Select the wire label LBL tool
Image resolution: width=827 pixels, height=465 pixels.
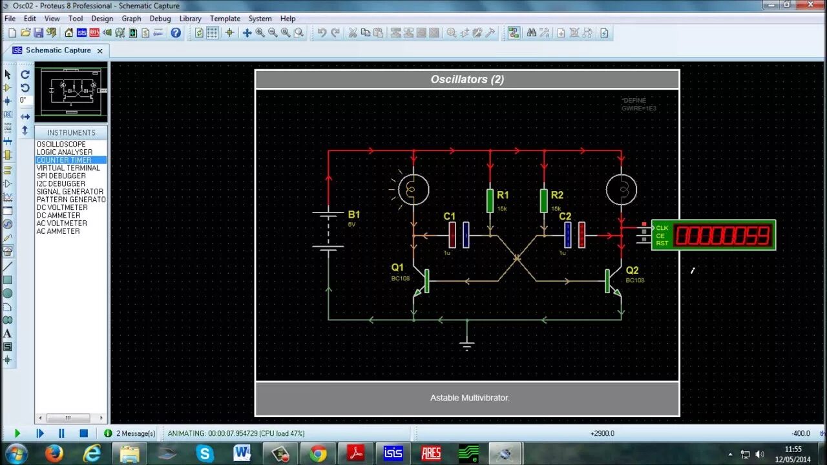8,114
